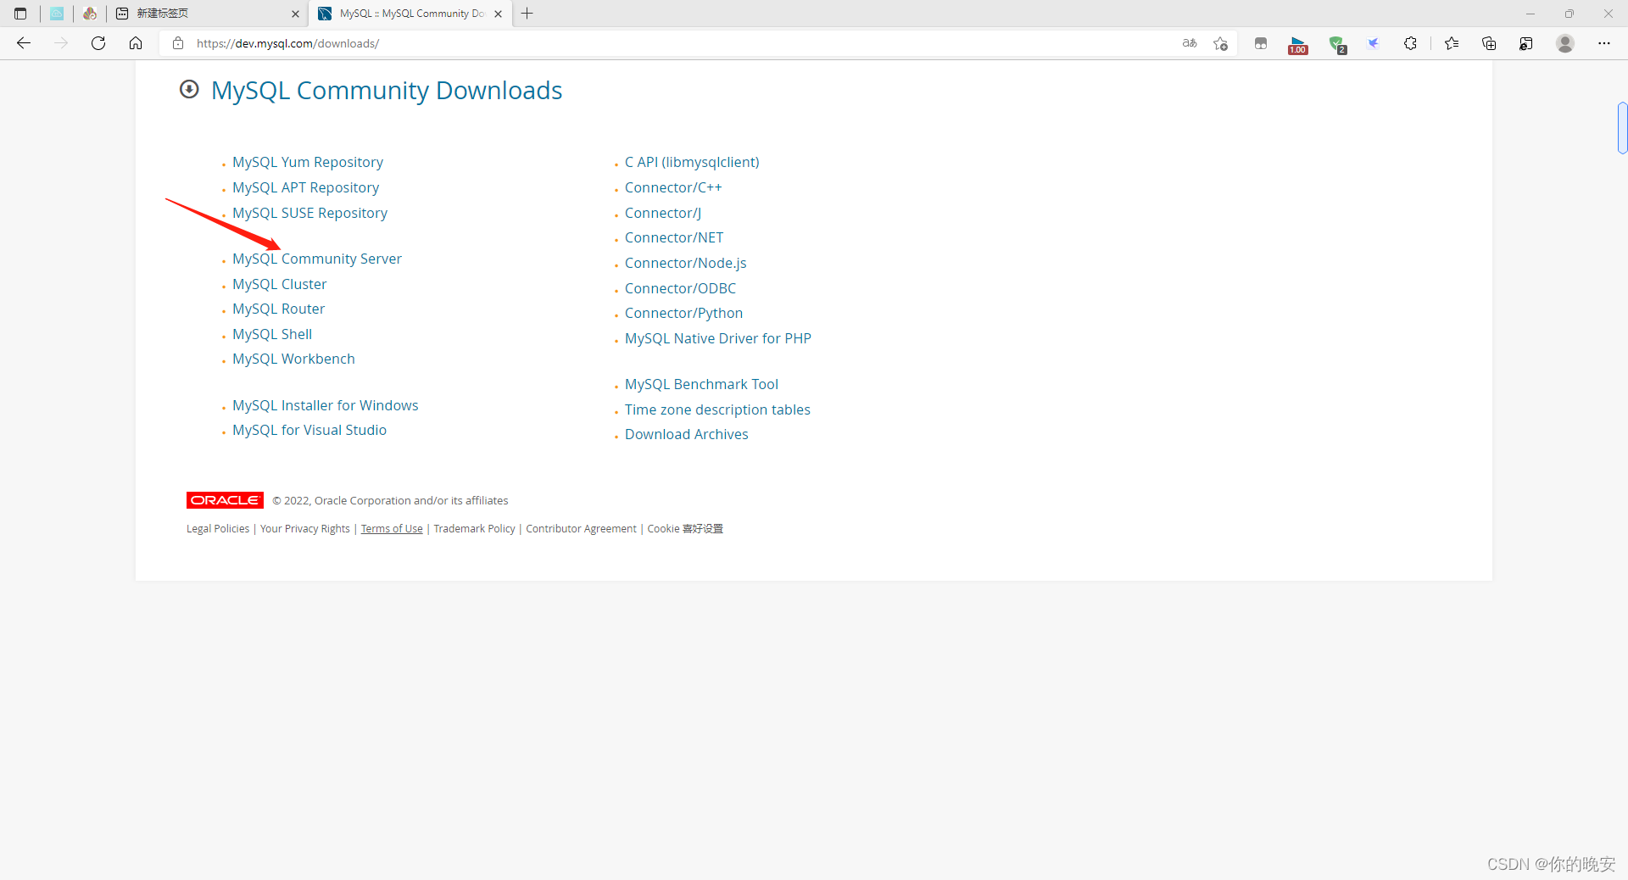Close the MySQL Community Downloads tab

[x=499, y=14]
